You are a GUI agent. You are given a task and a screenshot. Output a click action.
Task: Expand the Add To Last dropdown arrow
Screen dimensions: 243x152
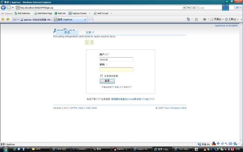[111, 13]
